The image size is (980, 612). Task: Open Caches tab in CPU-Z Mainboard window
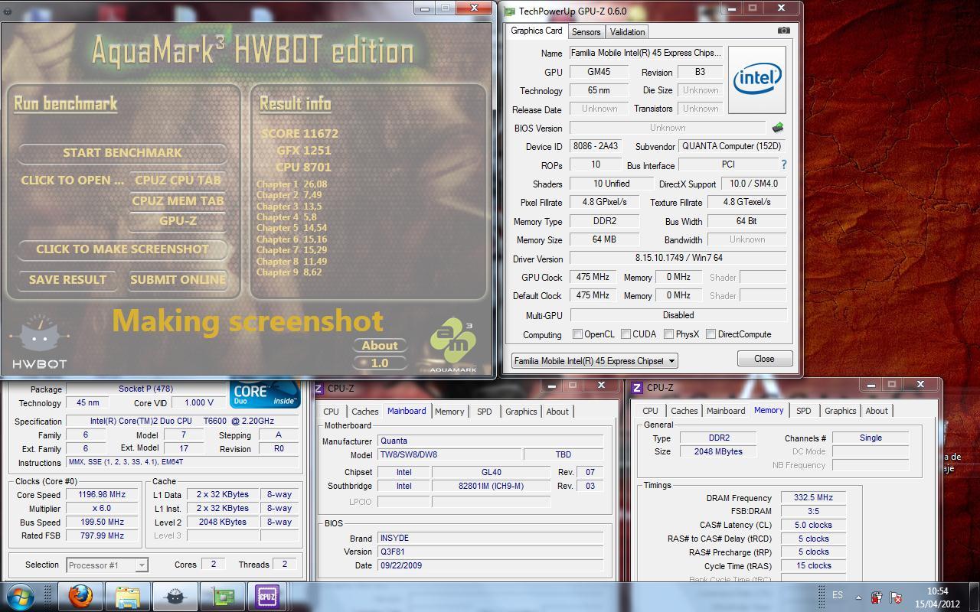[x=364, y=412]
